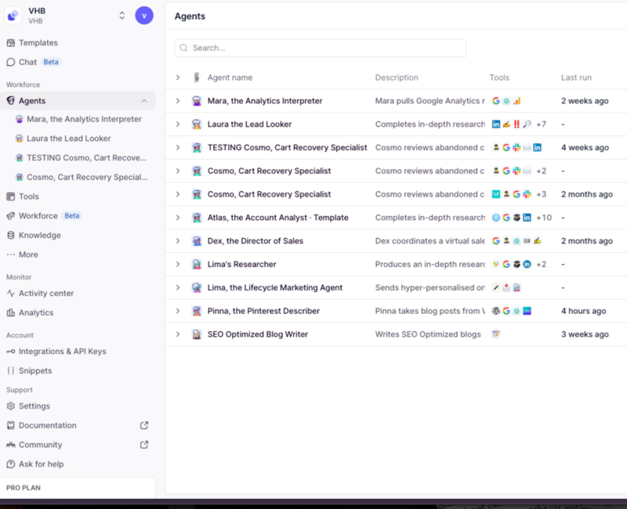Open the workspace switcher next to VHB
627x509 pixels.
(x=121, y=16)
